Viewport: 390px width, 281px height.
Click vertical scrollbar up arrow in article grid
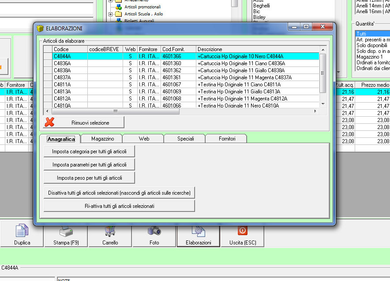[x=323, y=50]
